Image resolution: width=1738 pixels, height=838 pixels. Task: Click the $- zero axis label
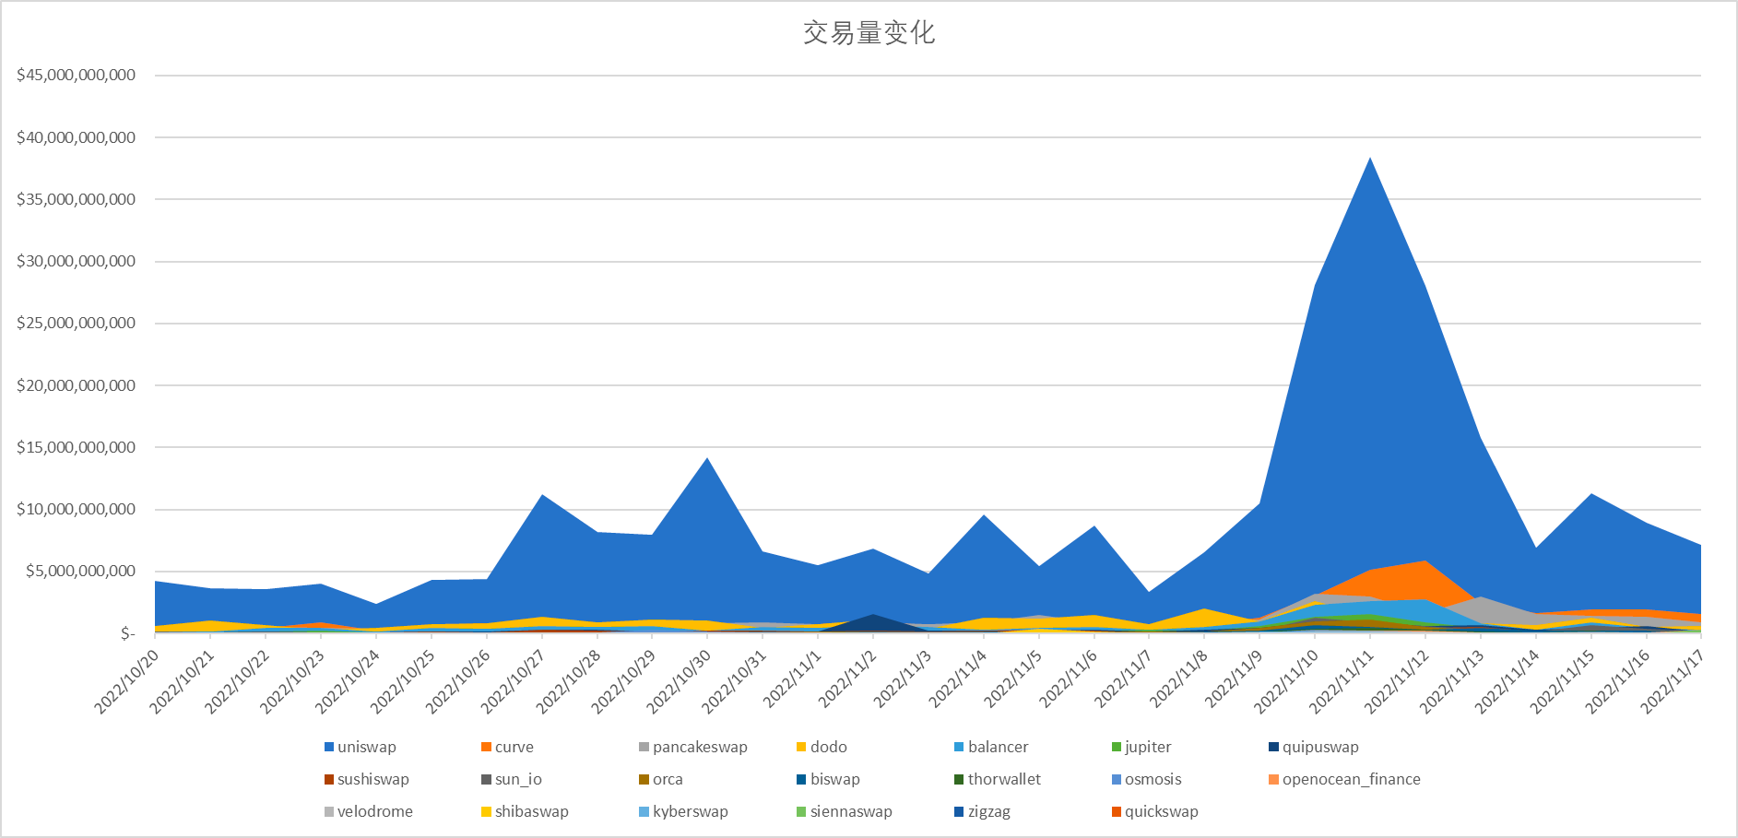pos(127,633)
